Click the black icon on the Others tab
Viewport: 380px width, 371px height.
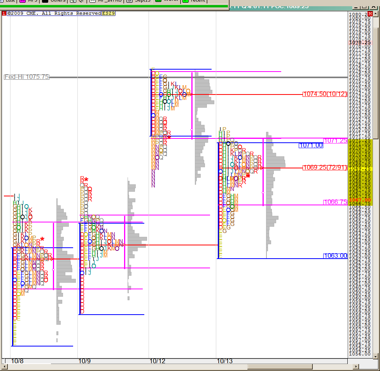(x=45, y=1)
